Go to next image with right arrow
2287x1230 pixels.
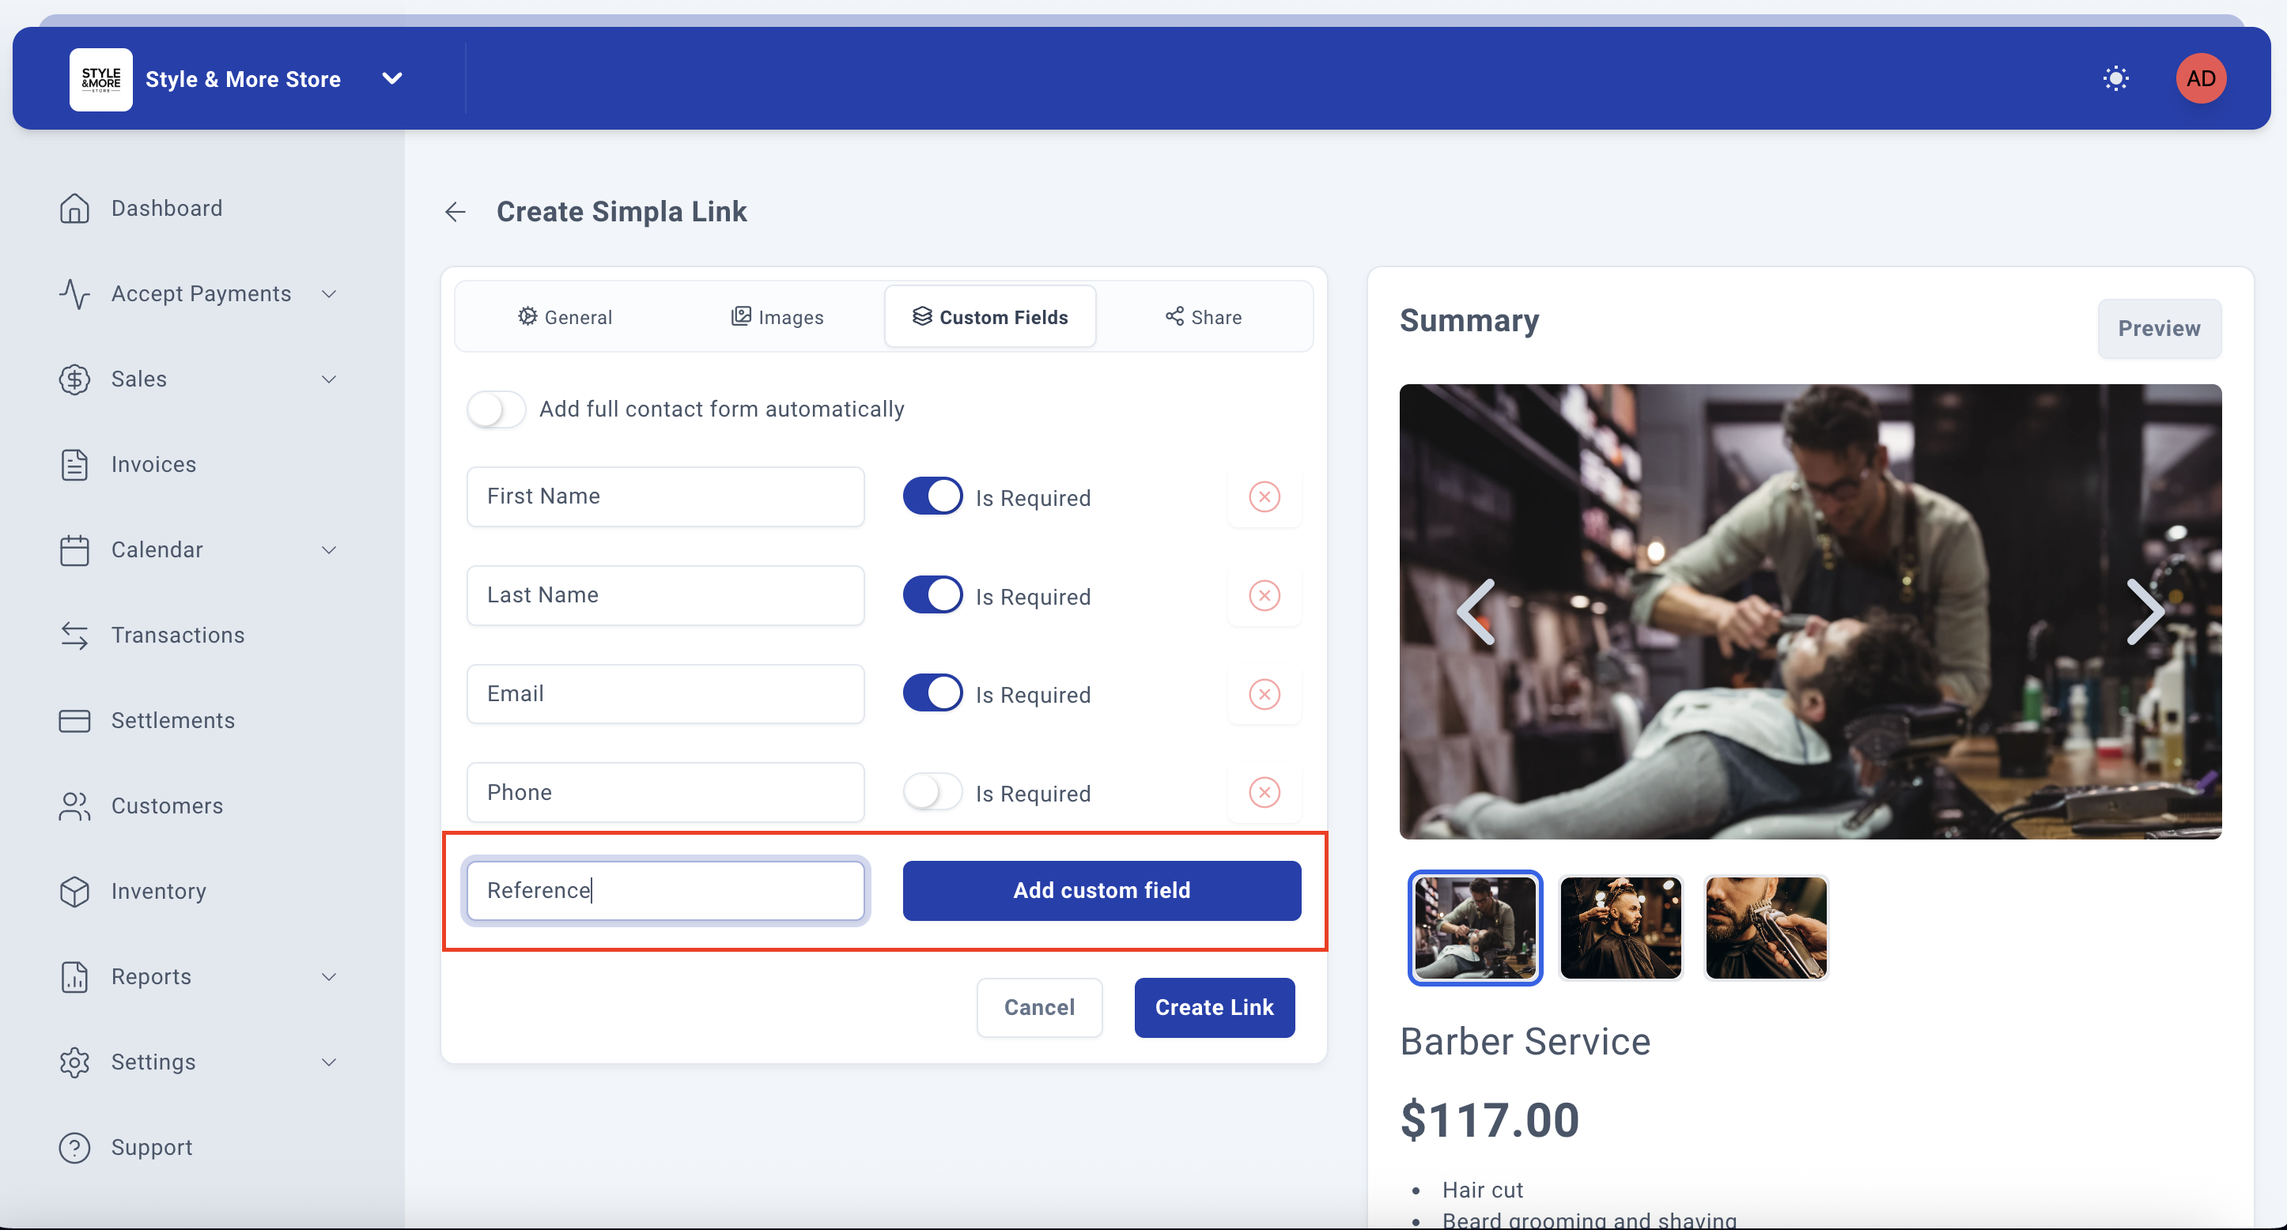tap(2145, 612)
